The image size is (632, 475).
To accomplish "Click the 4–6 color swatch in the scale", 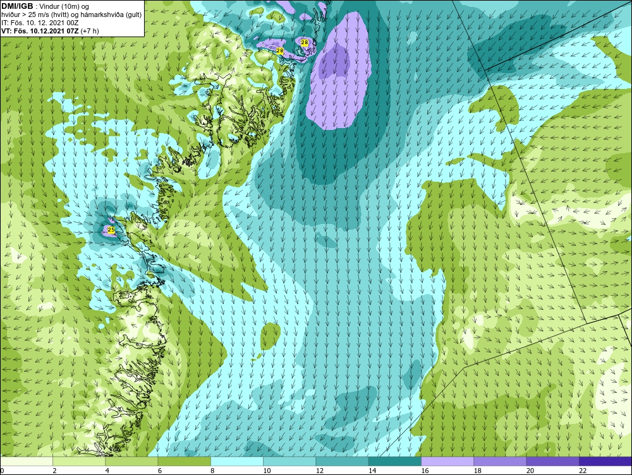I will (131, 461).
